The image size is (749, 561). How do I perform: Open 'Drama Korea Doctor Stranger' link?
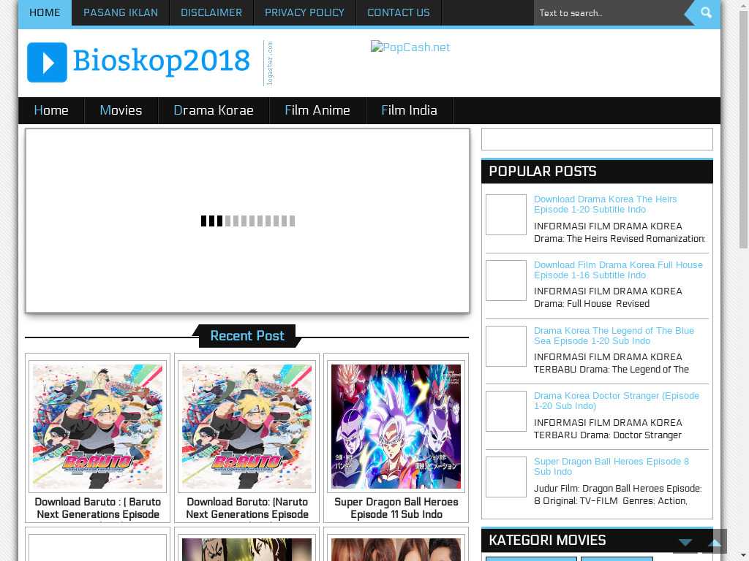[x=616, y=401]
